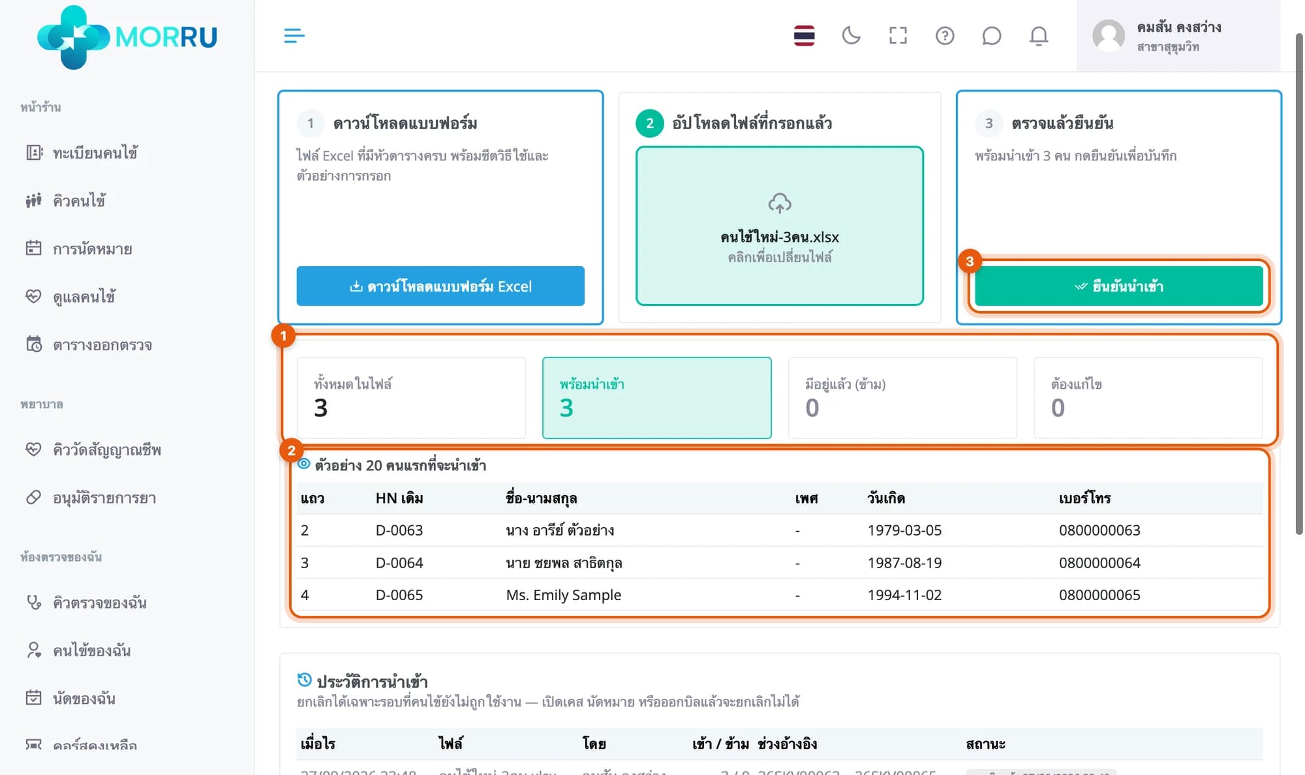Open นัดของฉัน in the sidebar
This screenshot has width=1305, height=775.
tap(84, 698)
